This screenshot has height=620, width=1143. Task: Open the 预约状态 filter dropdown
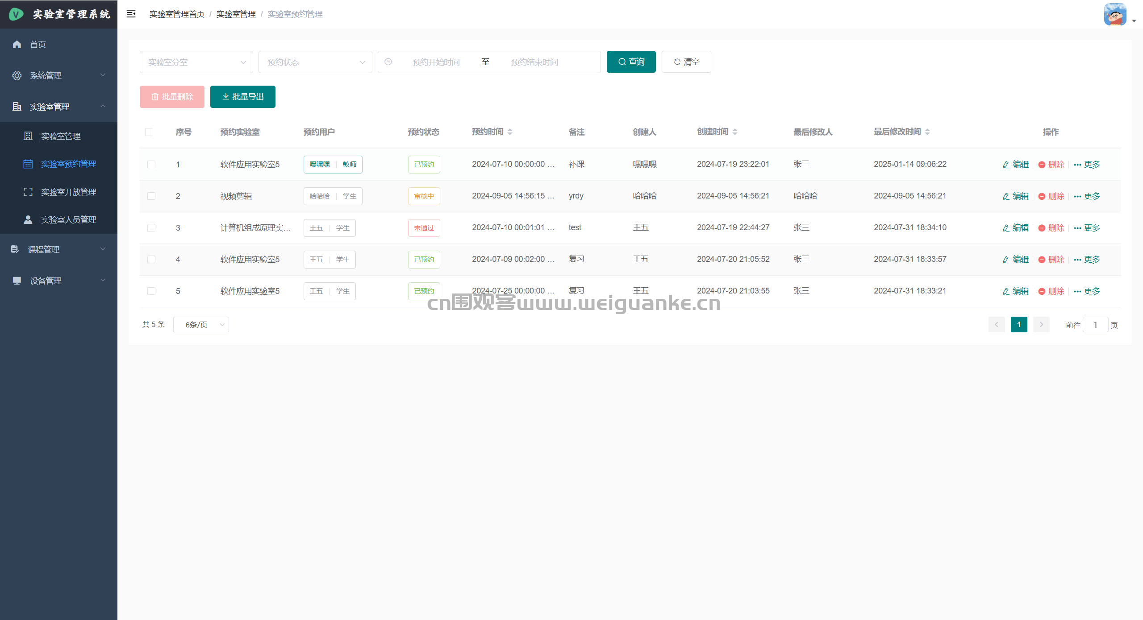(315, 62)
